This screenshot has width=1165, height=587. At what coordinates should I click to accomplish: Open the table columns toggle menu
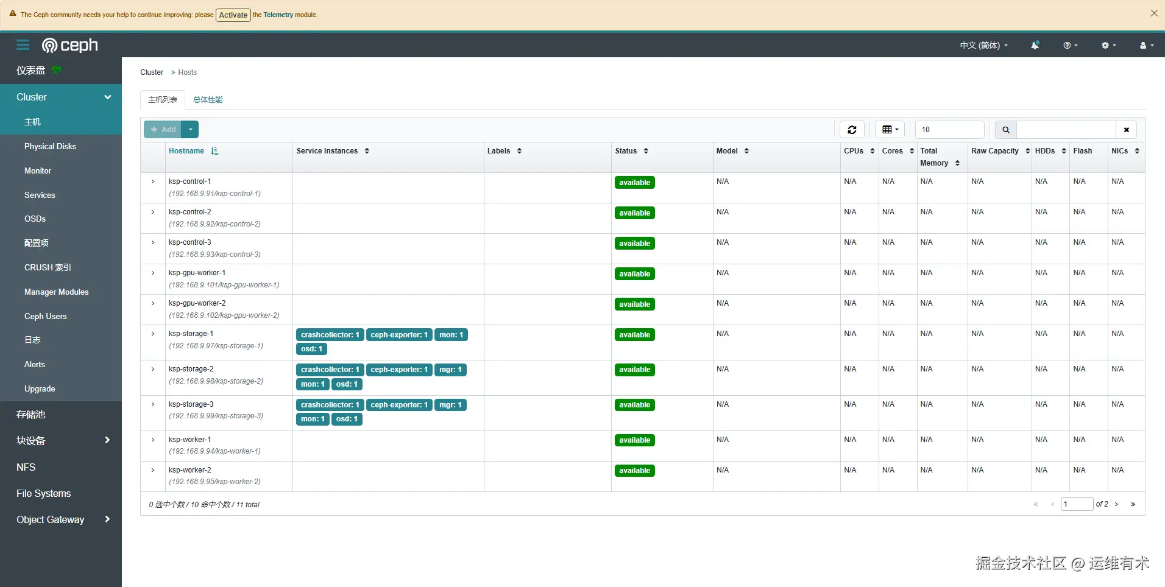click(890, 130)
